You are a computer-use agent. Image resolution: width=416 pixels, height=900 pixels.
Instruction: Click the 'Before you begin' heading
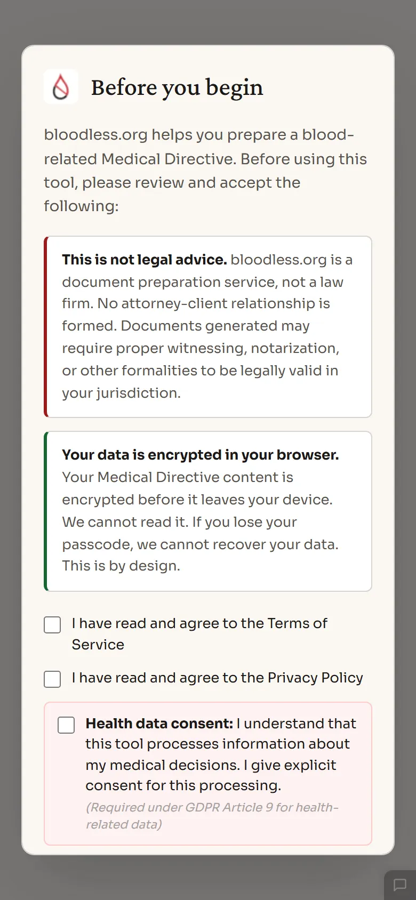tap(177, 87)
